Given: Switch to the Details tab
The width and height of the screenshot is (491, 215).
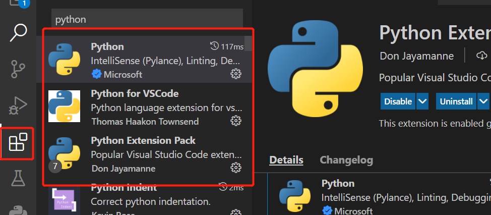Looking at the screenshot, I should [286, 160].
